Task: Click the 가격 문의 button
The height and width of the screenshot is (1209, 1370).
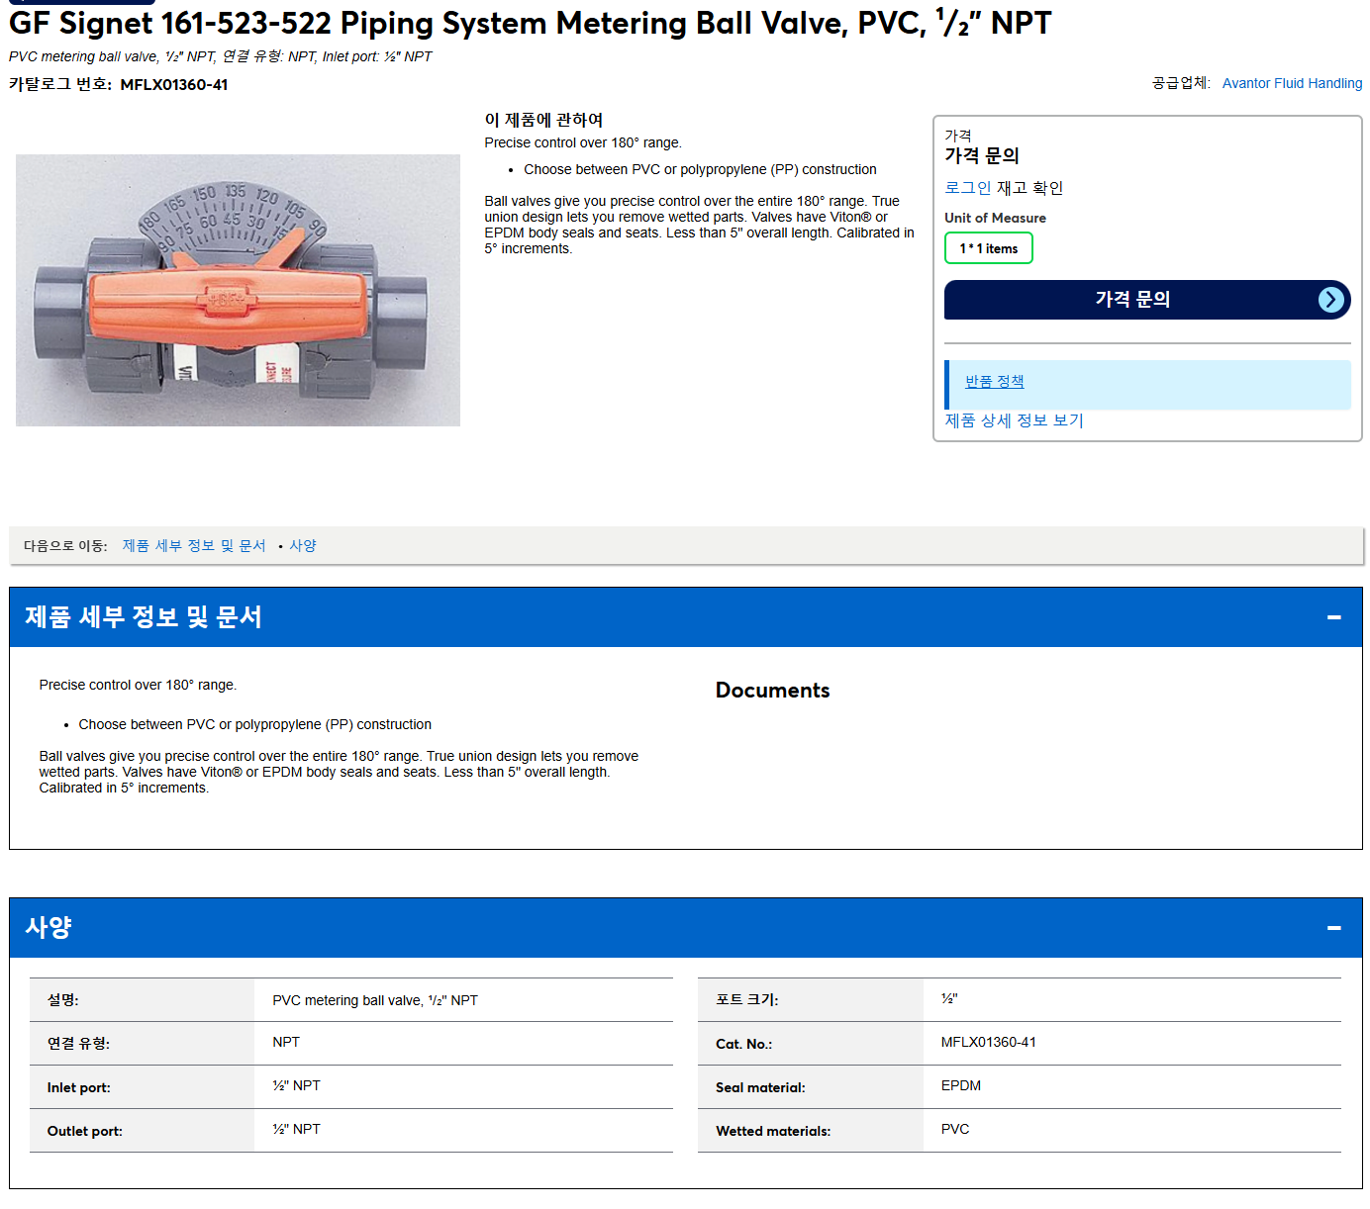Action: pos(1147,300)
